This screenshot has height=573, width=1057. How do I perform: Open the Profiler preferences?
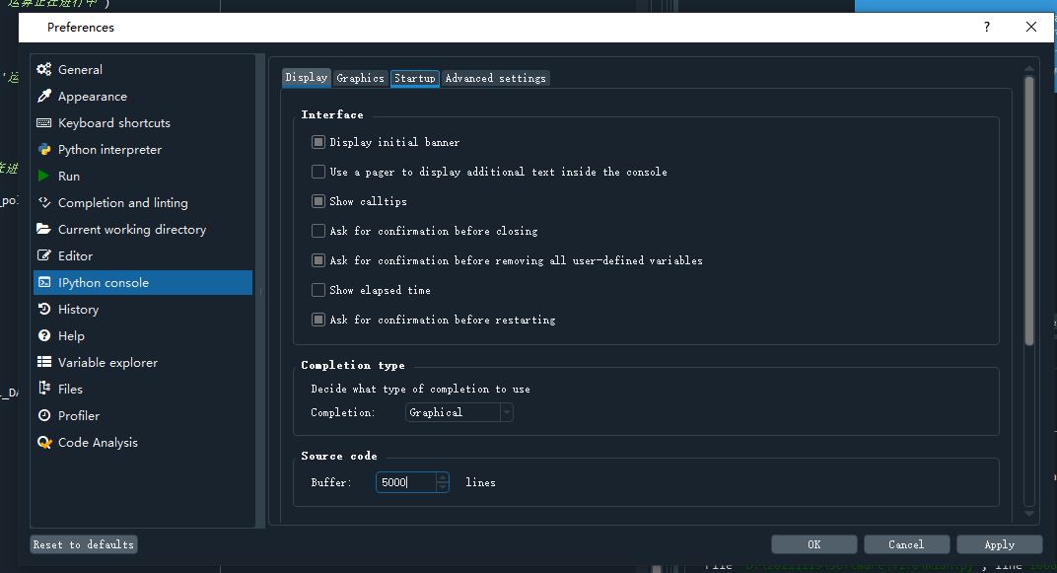click(143, 416)
